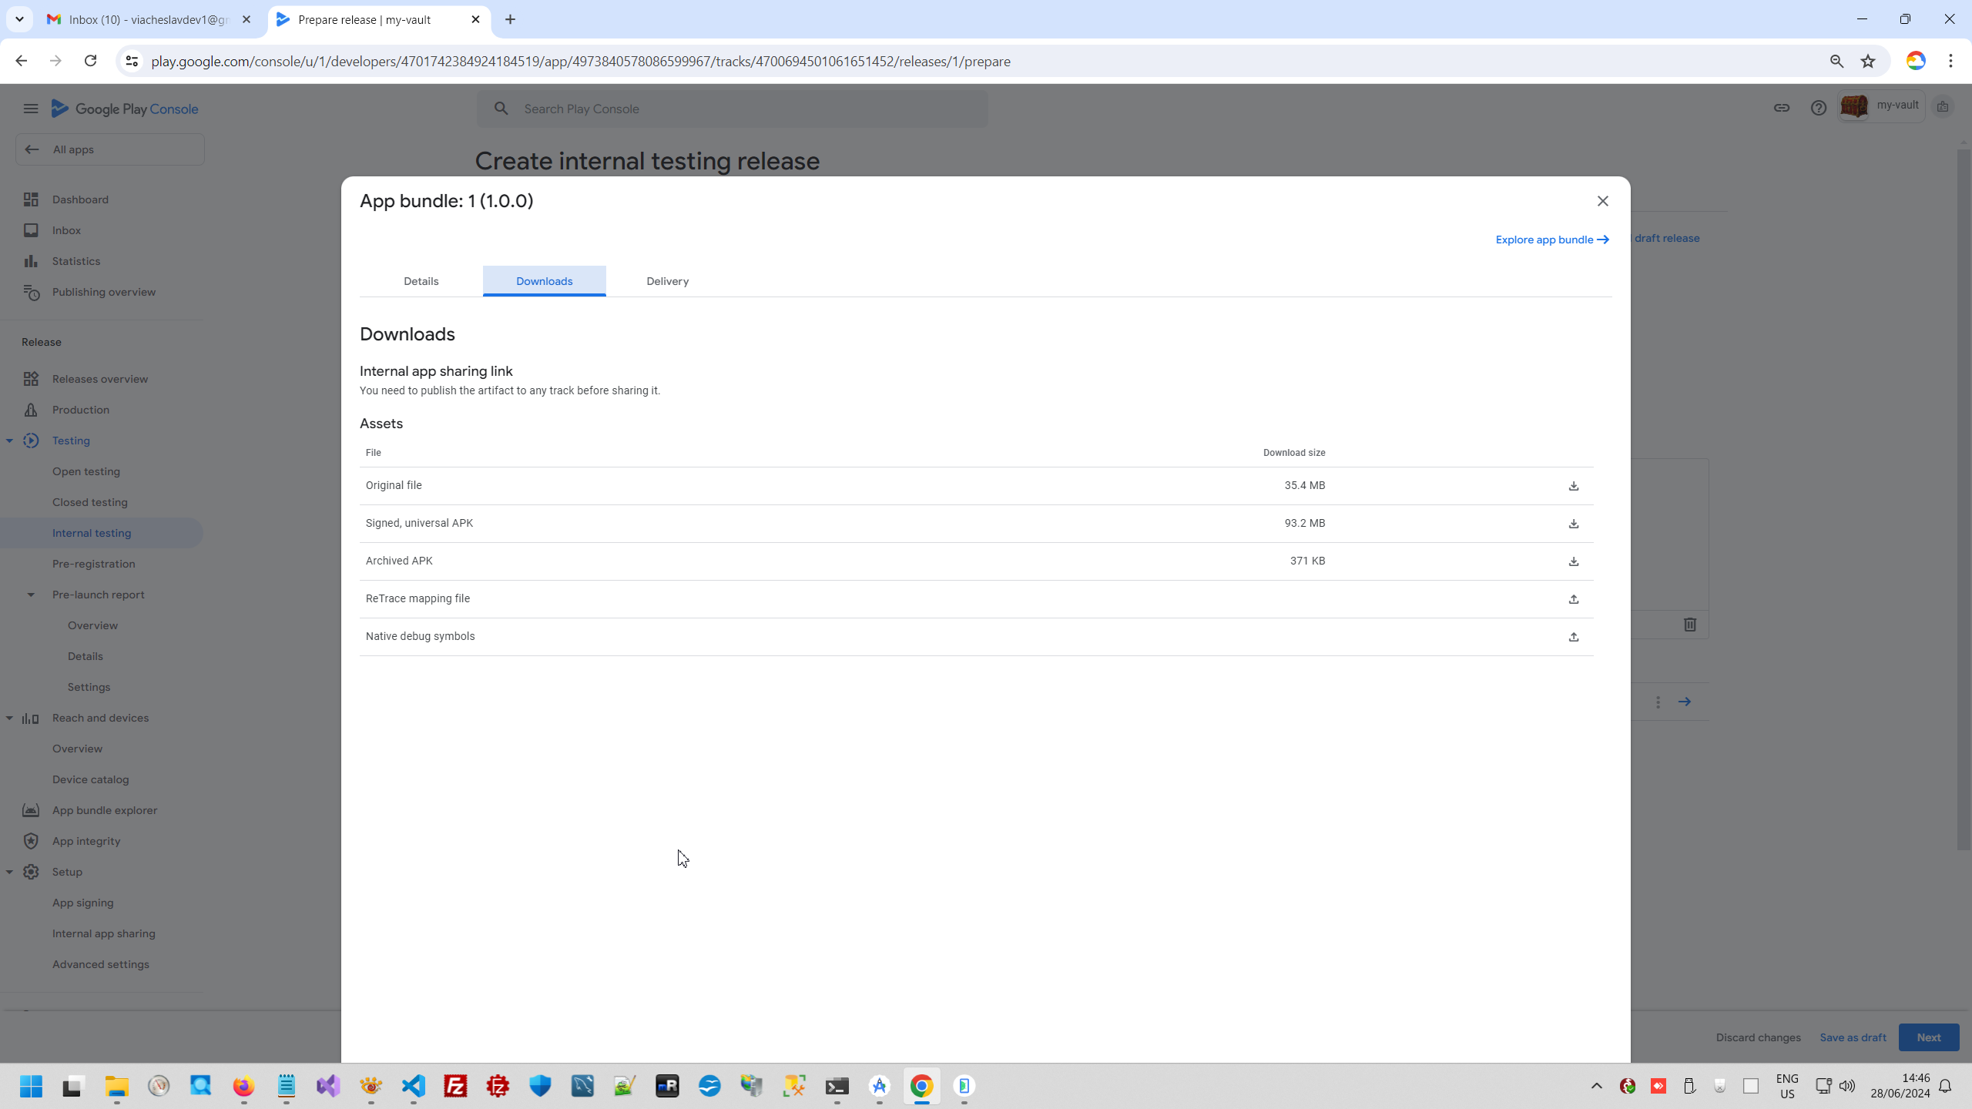1972x1109 pixels.
Task: Switch to the Delivery tab
Action: pyautogui.click(x=667, y=281)
